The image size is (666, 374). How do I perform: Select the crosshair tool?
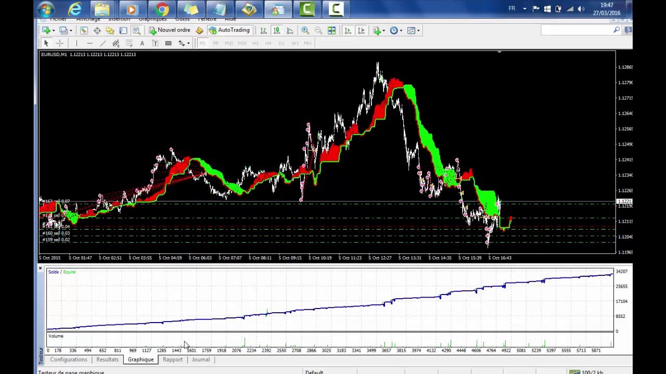(x=59, y=43)
